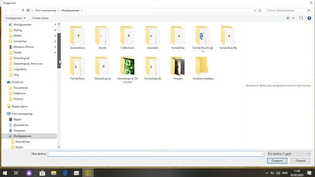Select pinned Изображения in quick access

coord(22,25)
